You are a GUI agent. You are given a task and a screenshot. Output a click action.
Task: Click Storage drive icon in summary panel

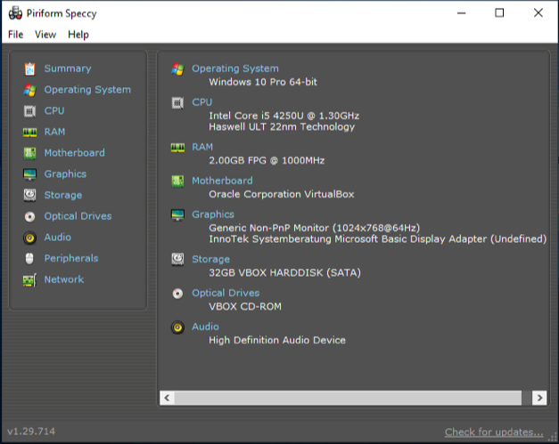click(177, 259)
